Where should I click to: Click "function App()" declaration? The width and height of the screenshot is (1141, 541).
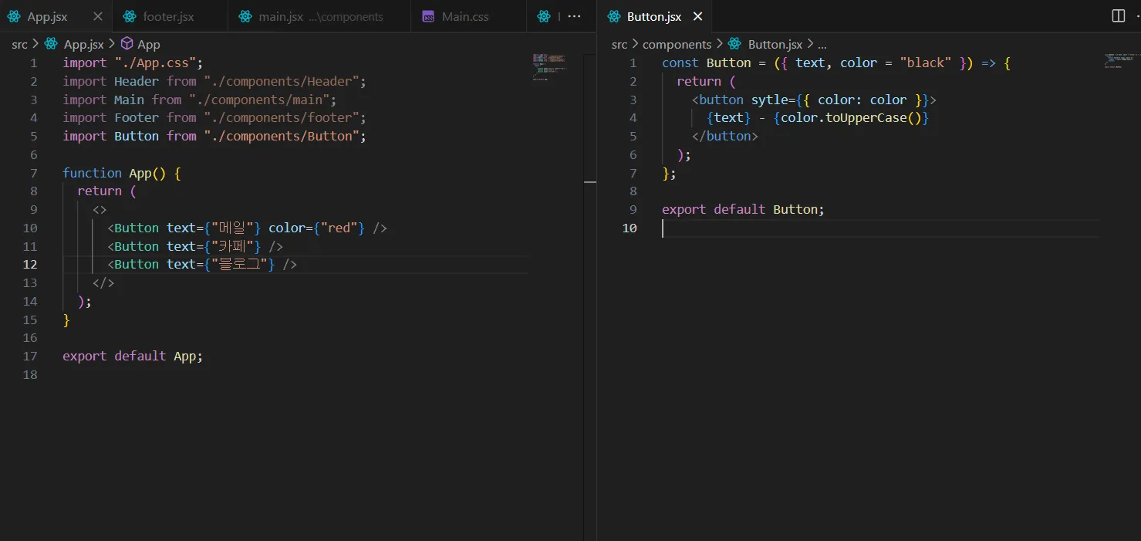[x=114, y=173]
